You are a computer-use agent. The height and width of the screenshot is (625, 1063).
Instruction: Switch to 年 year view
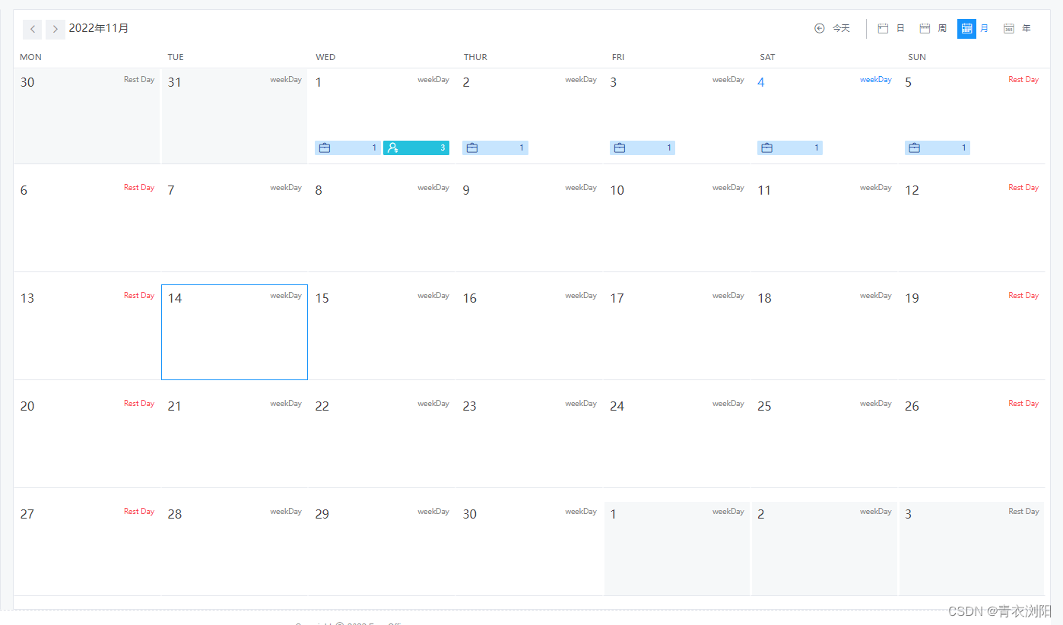pos(1017,28)
